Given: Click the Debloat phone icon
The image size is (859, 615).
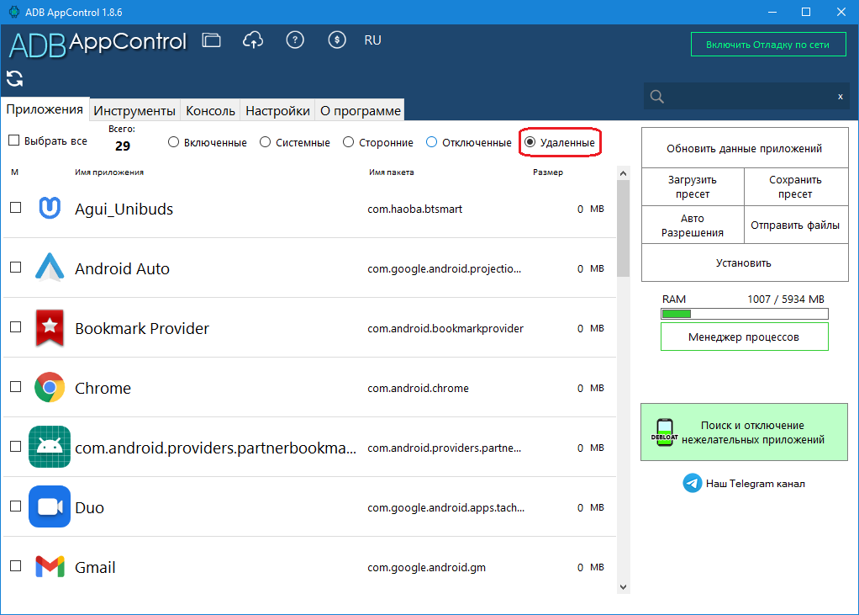Looking at the screenshot, I should point(664,432).
